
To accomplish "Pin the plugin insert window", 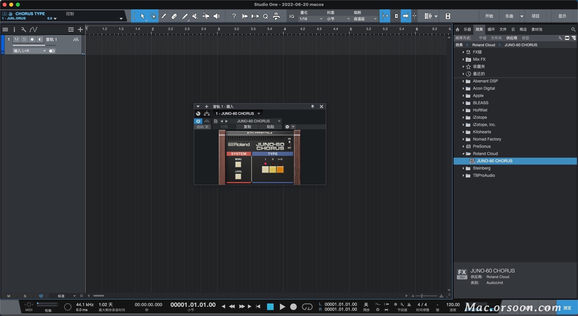I will click(313, 107).
